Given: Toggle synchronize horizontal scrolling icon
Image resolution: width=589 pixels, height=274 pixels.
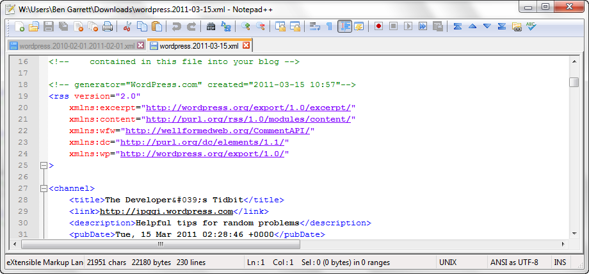Looking at the screenshot, I should click(295, 26).
